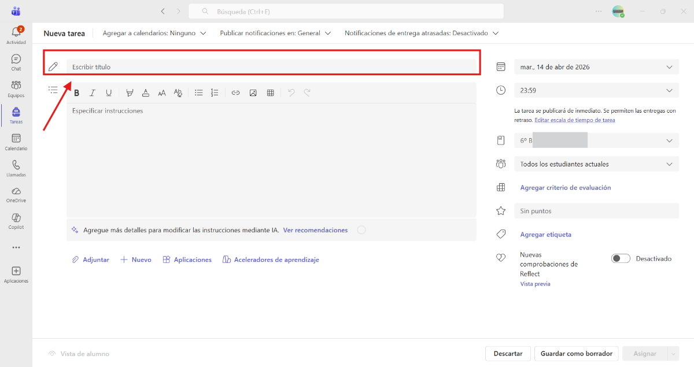Open the 6º B class selector
This screenshot has width=694, height=367.
[x=596, y=140]
